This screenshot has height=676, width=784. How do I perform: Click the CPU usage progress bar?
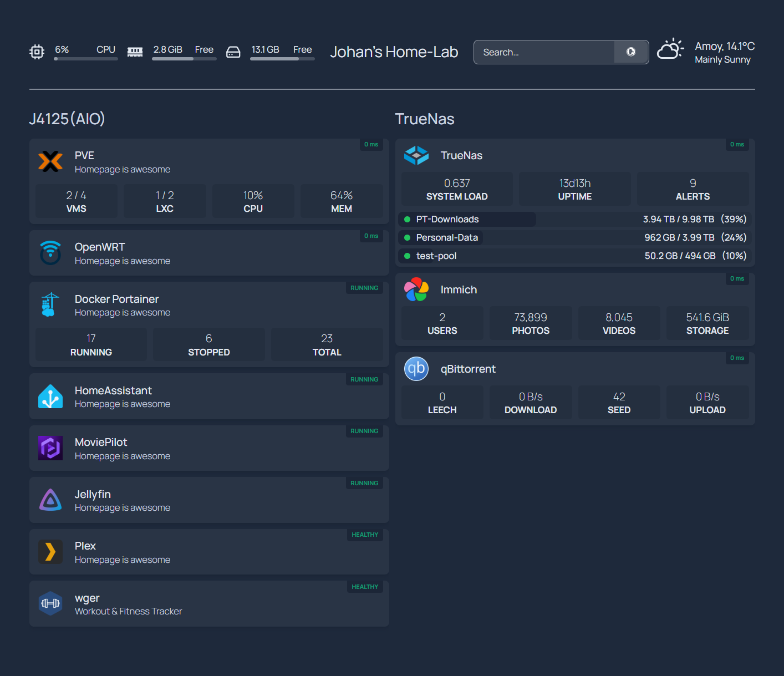pyautogui.click(x=86, y=59)
